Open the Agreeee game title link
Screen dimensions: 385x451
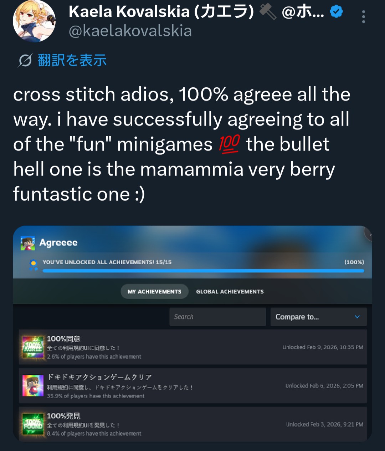click(58, 243)
